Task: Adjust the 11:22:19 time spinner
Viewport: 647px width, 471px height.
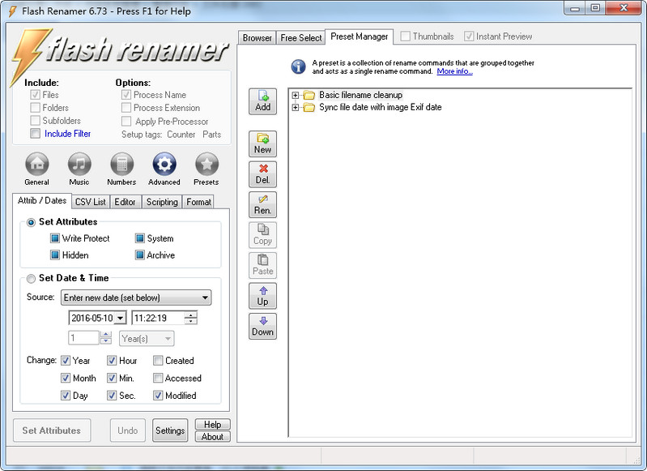Action: pos(190,318)
